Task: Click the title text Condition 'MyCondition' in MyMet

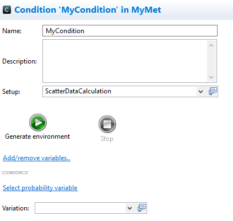Action: (88, 10)
